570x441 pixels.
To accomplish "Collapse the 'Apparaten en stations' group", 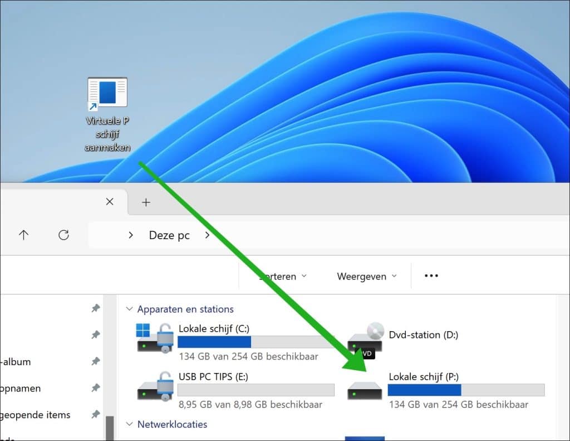I will click(129, 309).
